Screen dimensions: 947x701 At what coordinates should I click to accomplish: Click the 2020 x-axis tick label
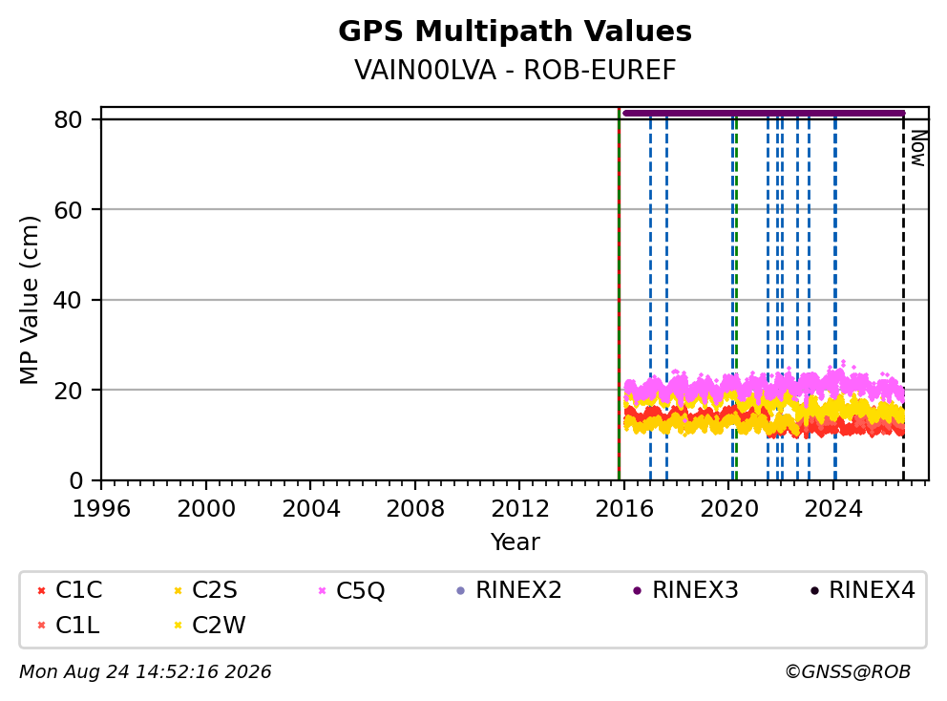coord(729,509)
